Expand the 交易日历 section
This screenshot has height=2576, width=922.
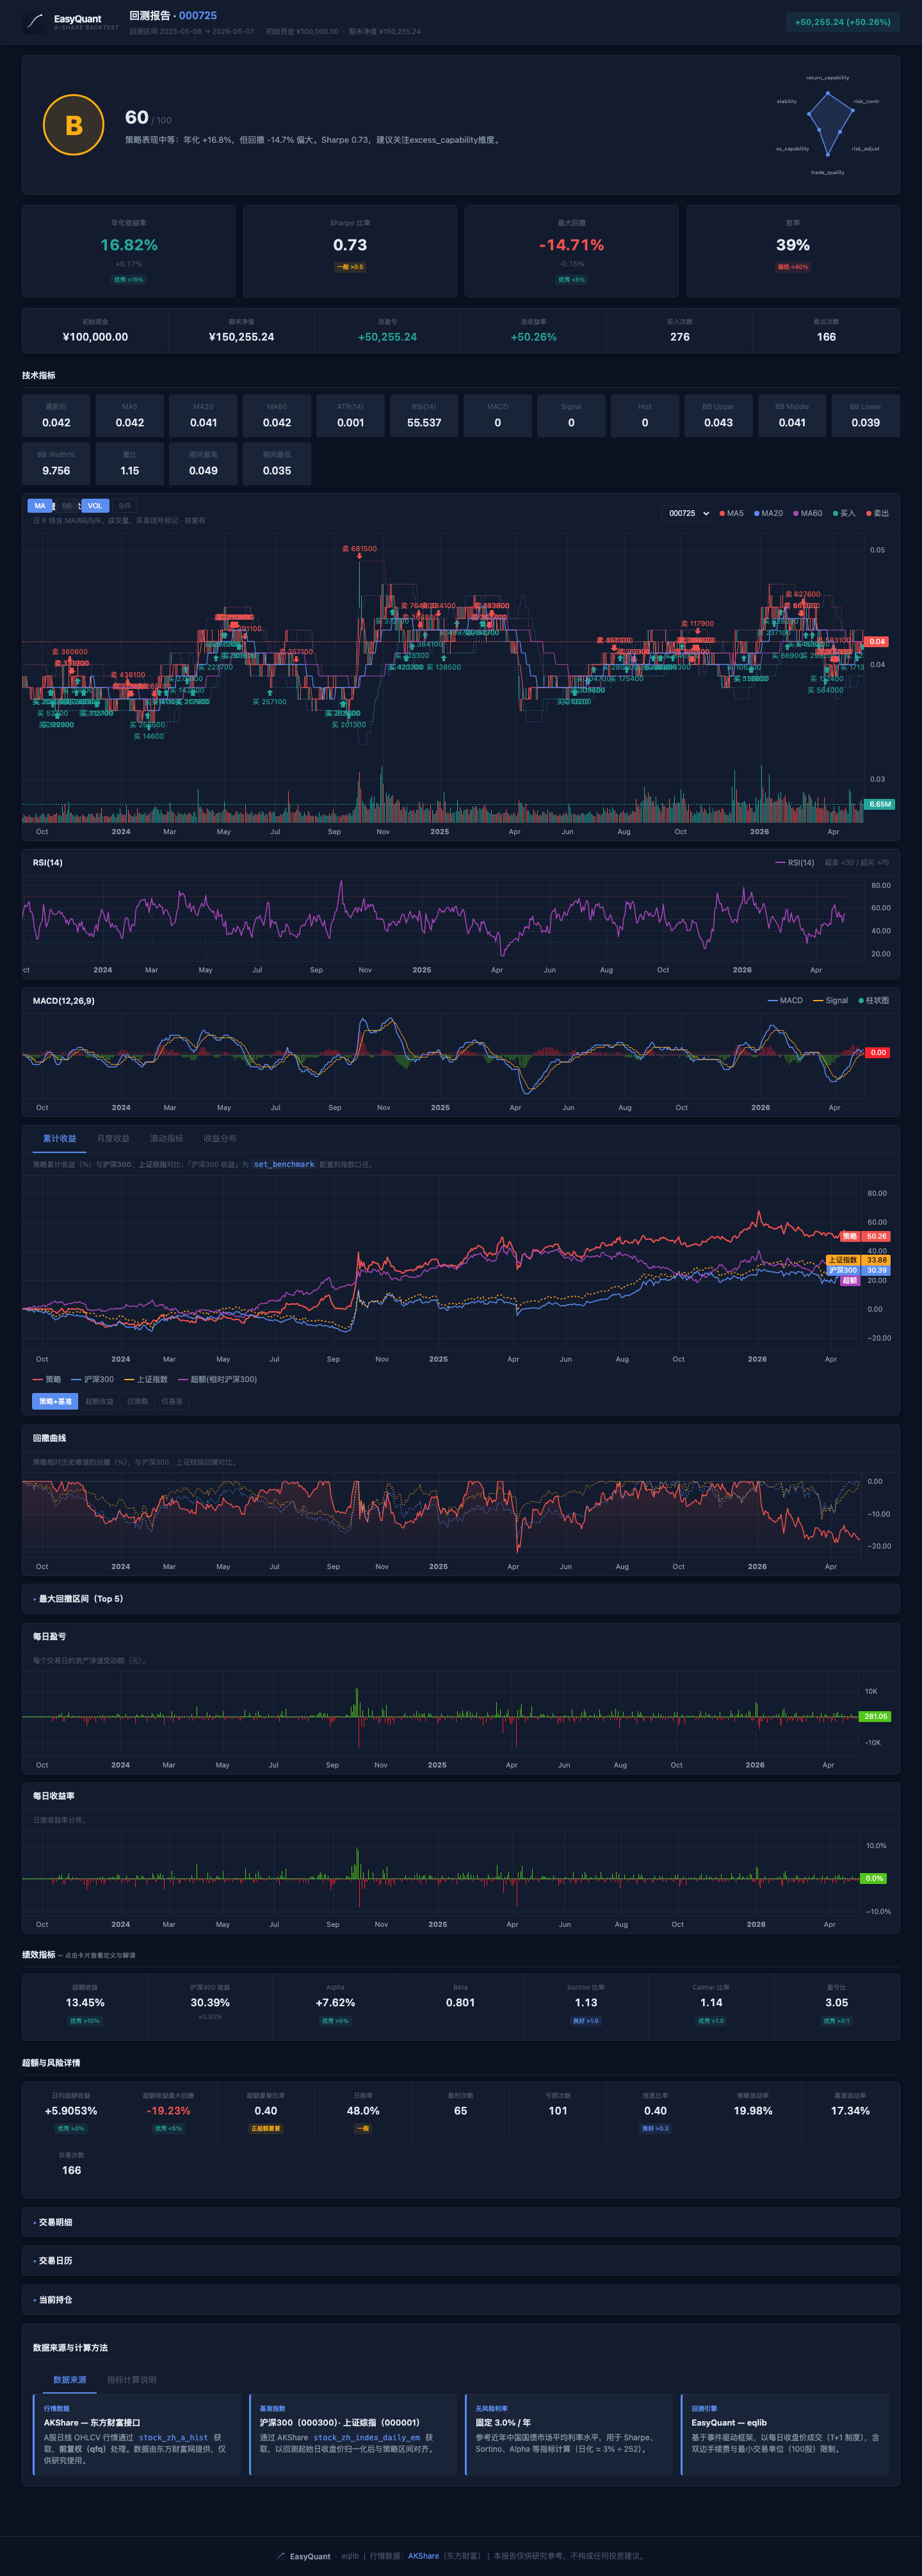pyautogui.click(x=461, y=2261)
